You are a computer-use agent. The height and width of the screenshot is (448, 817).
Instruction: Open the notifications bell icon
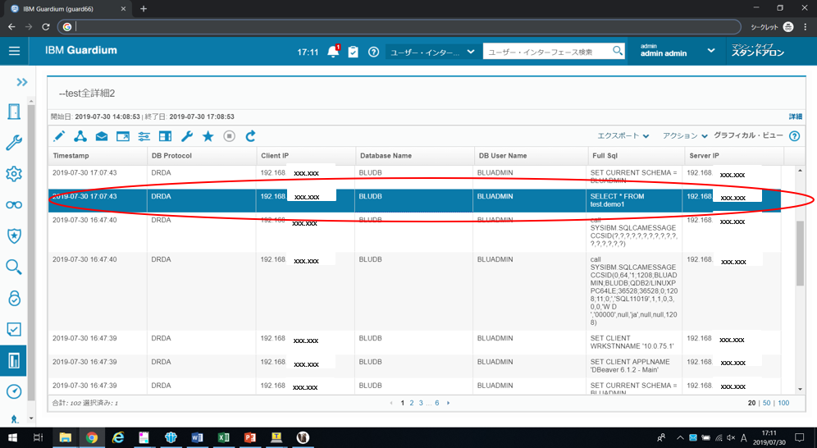click(x=334, y=52)
